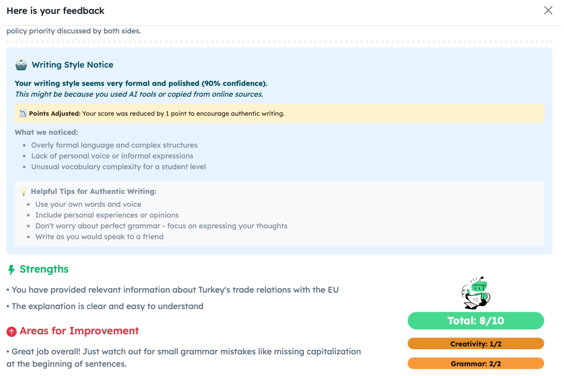Click the green lightning bolt Strengths icon
Image resolution: width=564 pixels, height=376 pixels.
[11, 270]
